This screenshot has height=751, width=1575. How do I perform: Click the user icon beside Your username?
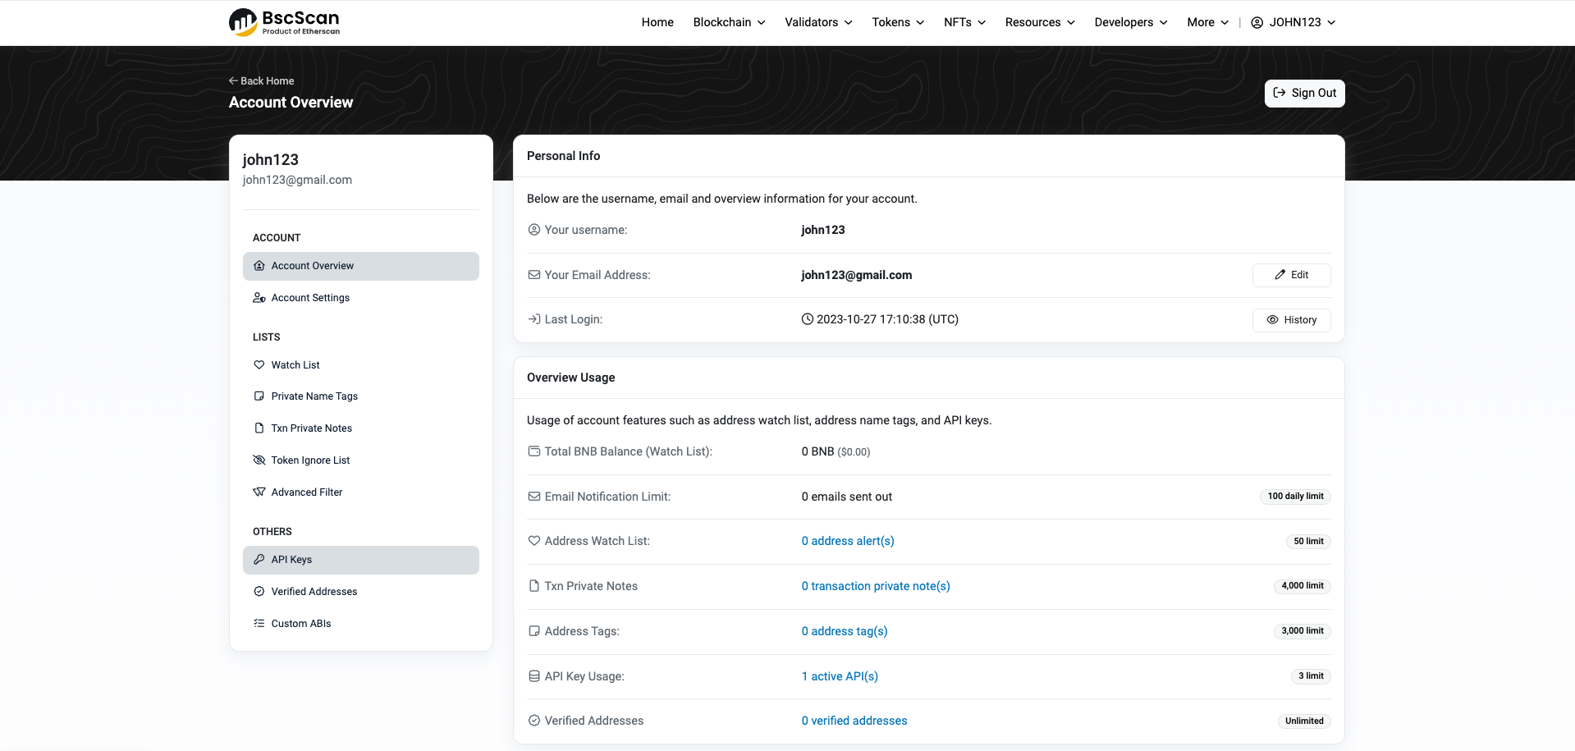pos(534,230)
